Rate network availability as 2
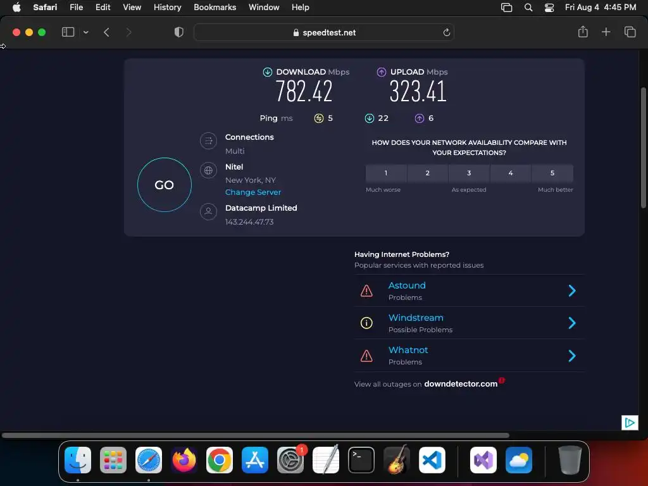Image resolution: width=648 pixels, height=486 pixels. (x=428, y=173)
